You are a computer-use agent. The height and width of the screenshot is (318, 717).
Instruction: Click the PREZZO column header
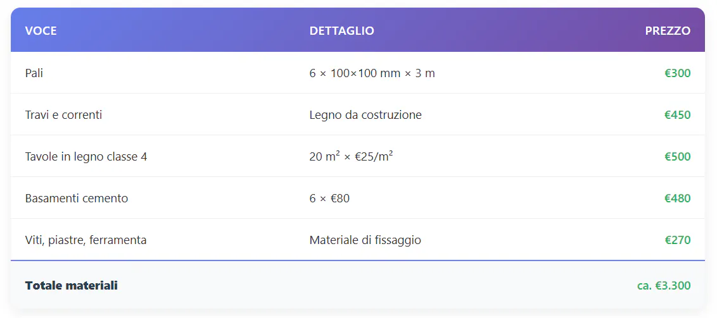[x=668, y=30]
